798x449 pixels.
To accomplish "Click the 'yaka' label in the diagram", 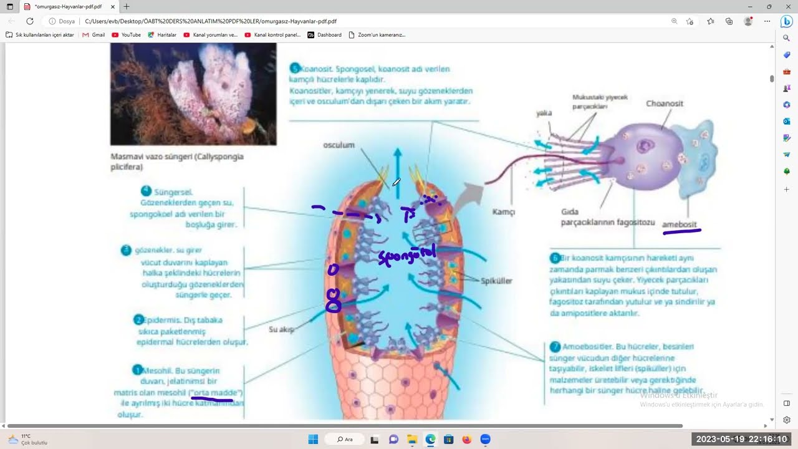I will point(544,113).
